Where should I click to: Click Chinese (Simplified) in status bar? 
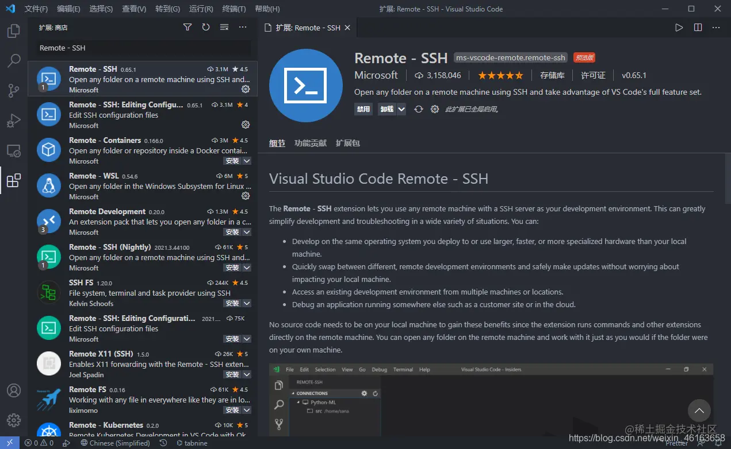pyautogui.click(x=115, y=443)
